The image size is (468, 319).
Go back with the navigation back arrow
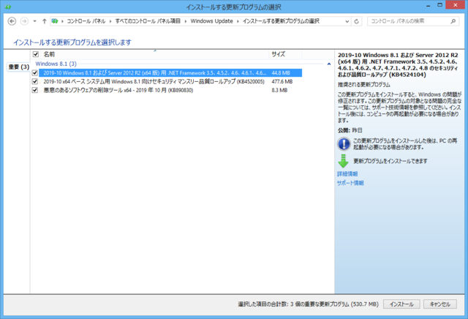(12, 21)
